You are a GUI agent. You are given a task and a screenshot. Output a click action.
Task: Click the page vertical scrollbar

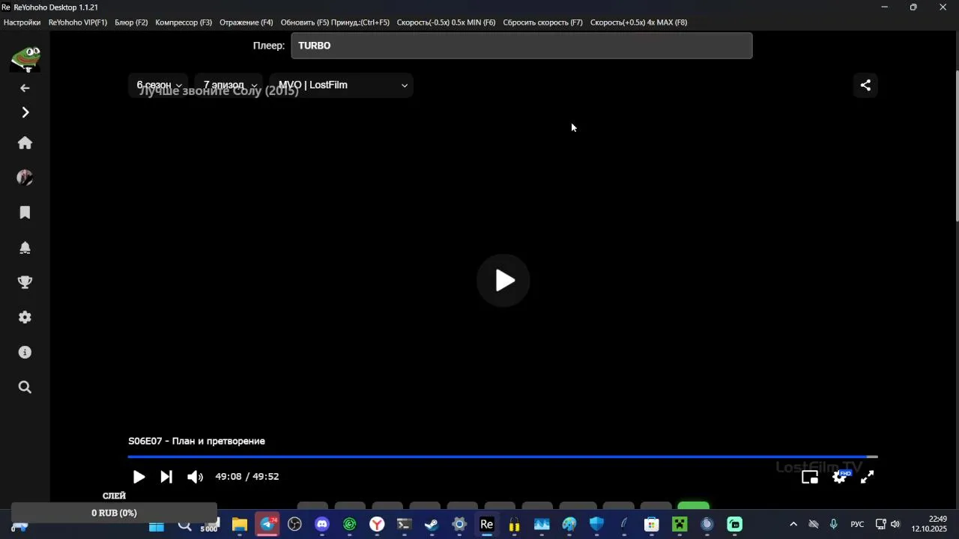click(956, 146)
